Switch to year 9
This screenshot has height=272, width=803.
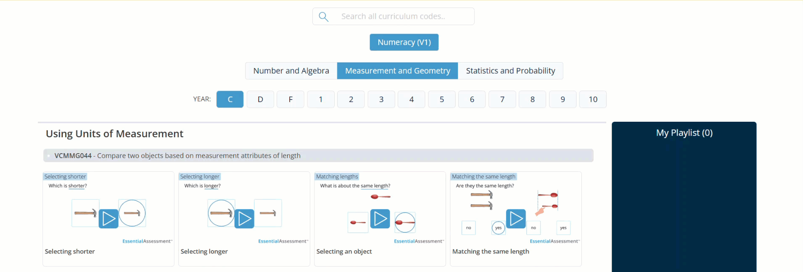point(563,99)
